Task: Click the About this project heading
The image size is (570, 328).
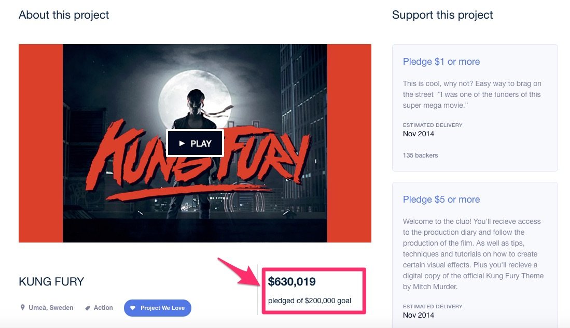Action: [63, 15]
